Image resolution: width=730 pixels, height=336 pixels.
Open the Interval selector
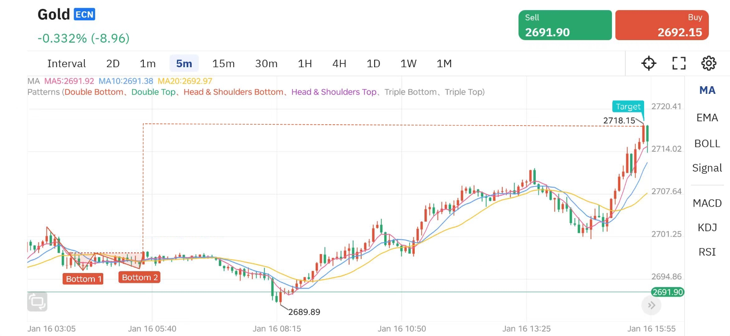66,63
